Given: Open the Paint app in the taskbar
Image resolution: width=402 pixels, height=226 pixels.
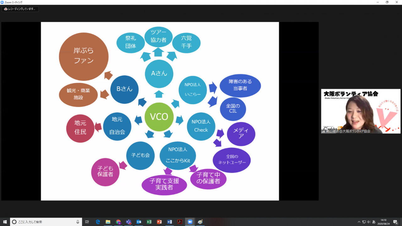Looking at the screenshot, I should [200, 222].
